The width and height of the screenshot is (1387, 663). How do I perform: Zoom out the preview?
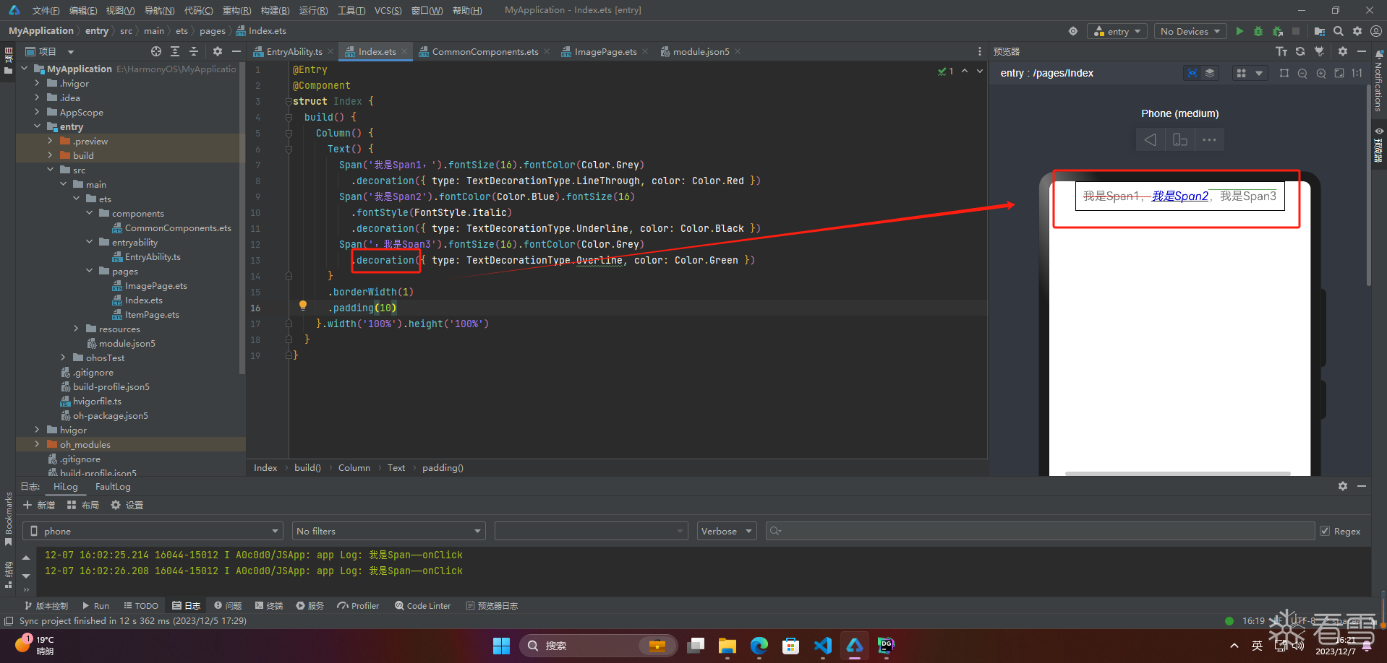1302,73
